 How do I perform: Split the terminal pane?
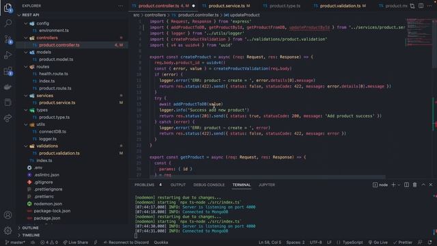(407, 184)
